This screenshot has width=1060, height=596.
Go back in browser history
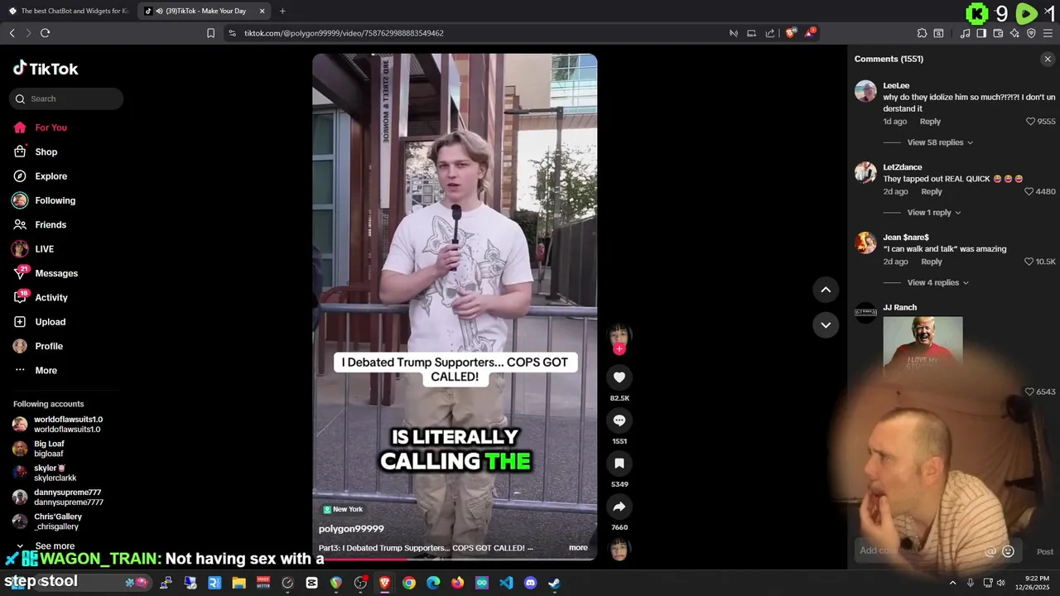[x=12, y=33]
